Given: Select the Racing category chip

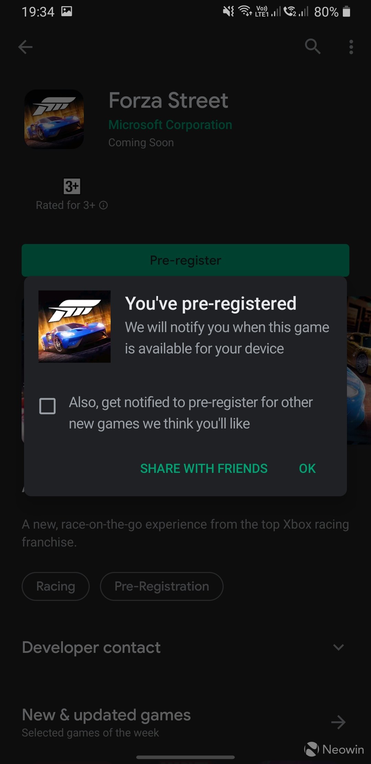Looking at the screenshot, I should (56, 586).
